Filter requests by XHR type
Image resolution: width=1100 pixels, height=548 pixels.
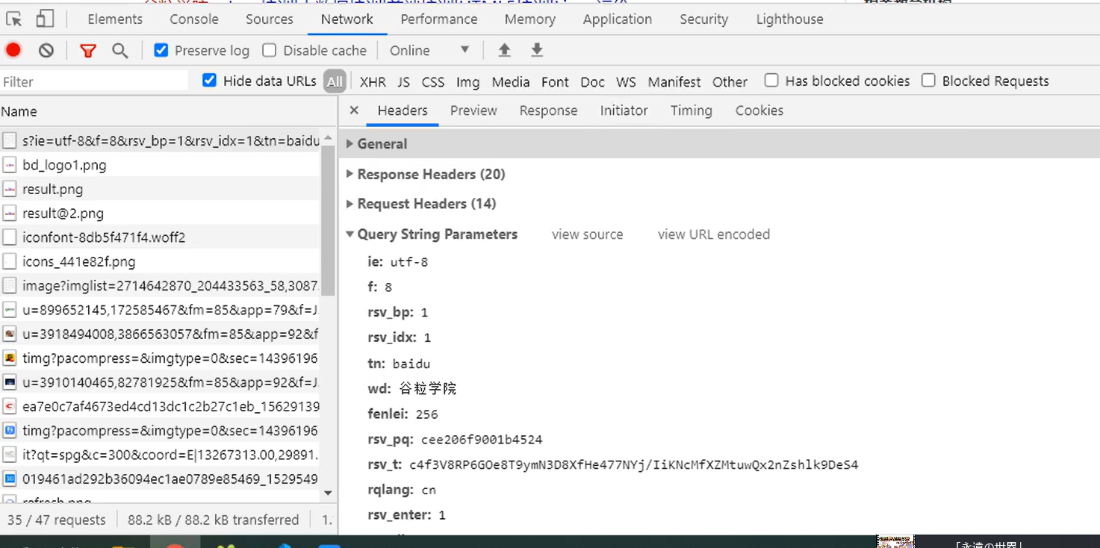373,82
